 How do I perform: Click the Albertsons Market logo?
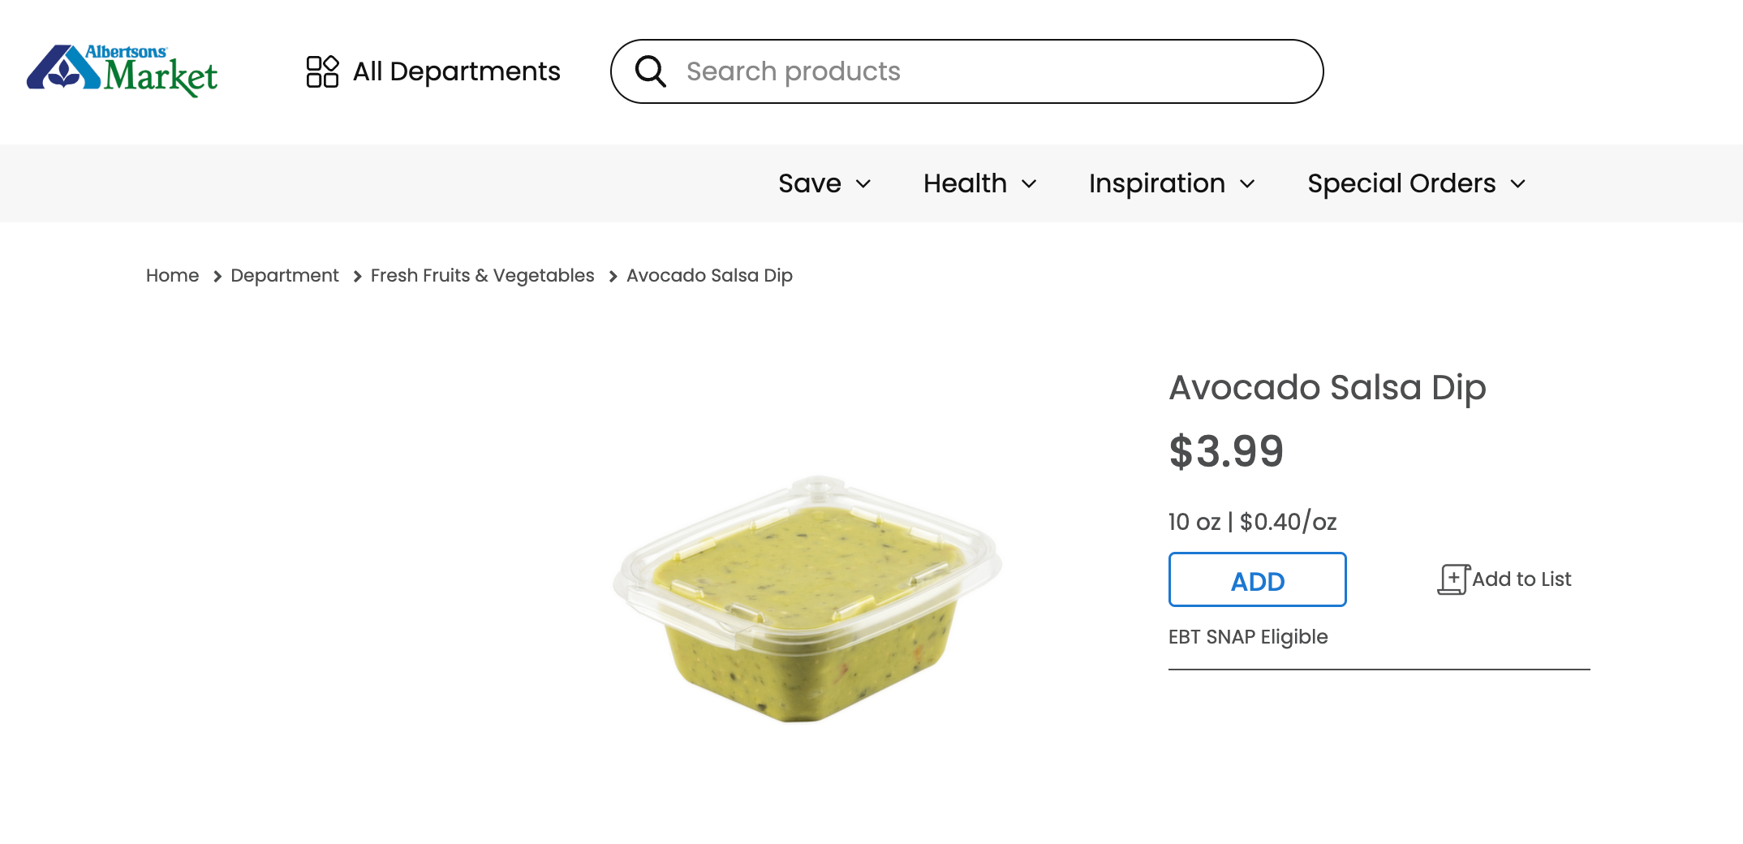coord(122,71)
